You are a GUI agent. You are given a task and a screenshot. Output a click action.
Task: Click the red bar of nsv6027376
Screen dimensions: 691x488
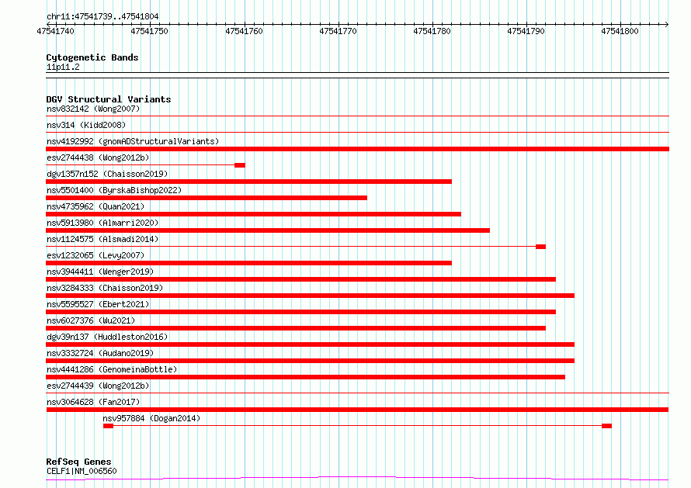point(296,328)
